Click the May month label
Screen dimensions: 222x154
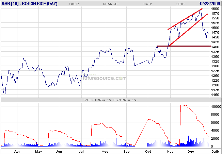point(38,152)
